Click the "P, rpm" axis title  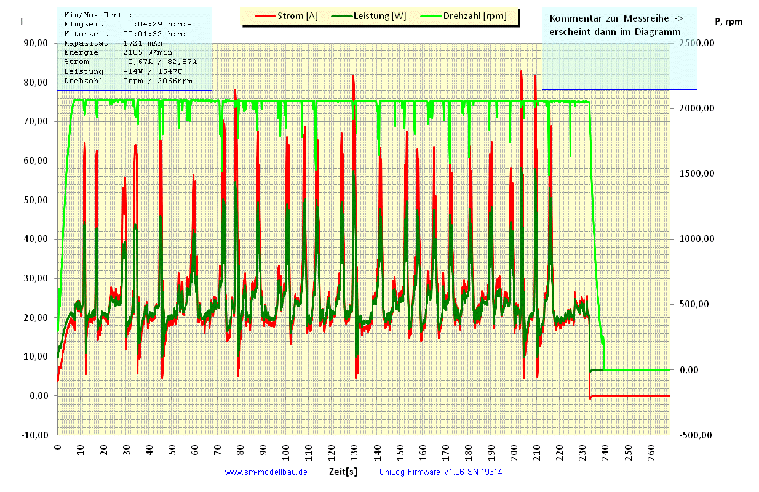[729, 22]
